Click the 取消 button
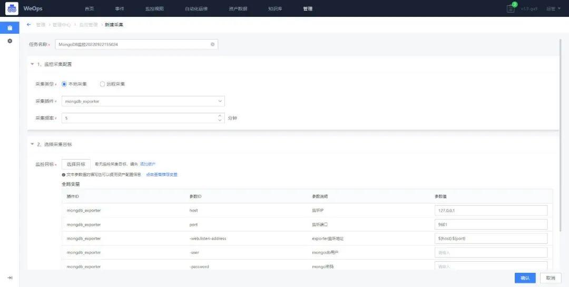Image resolution: width=569 pixels, height=287 pixels. click(x=551, y=278)
